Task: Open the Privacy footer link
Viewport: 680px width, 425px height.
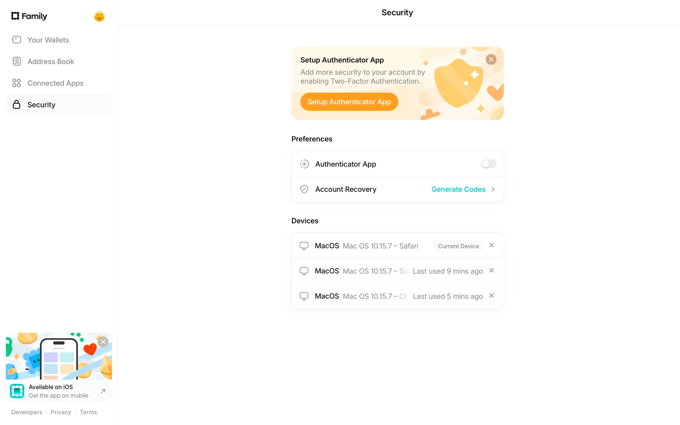Action: [x=61, y=412]
